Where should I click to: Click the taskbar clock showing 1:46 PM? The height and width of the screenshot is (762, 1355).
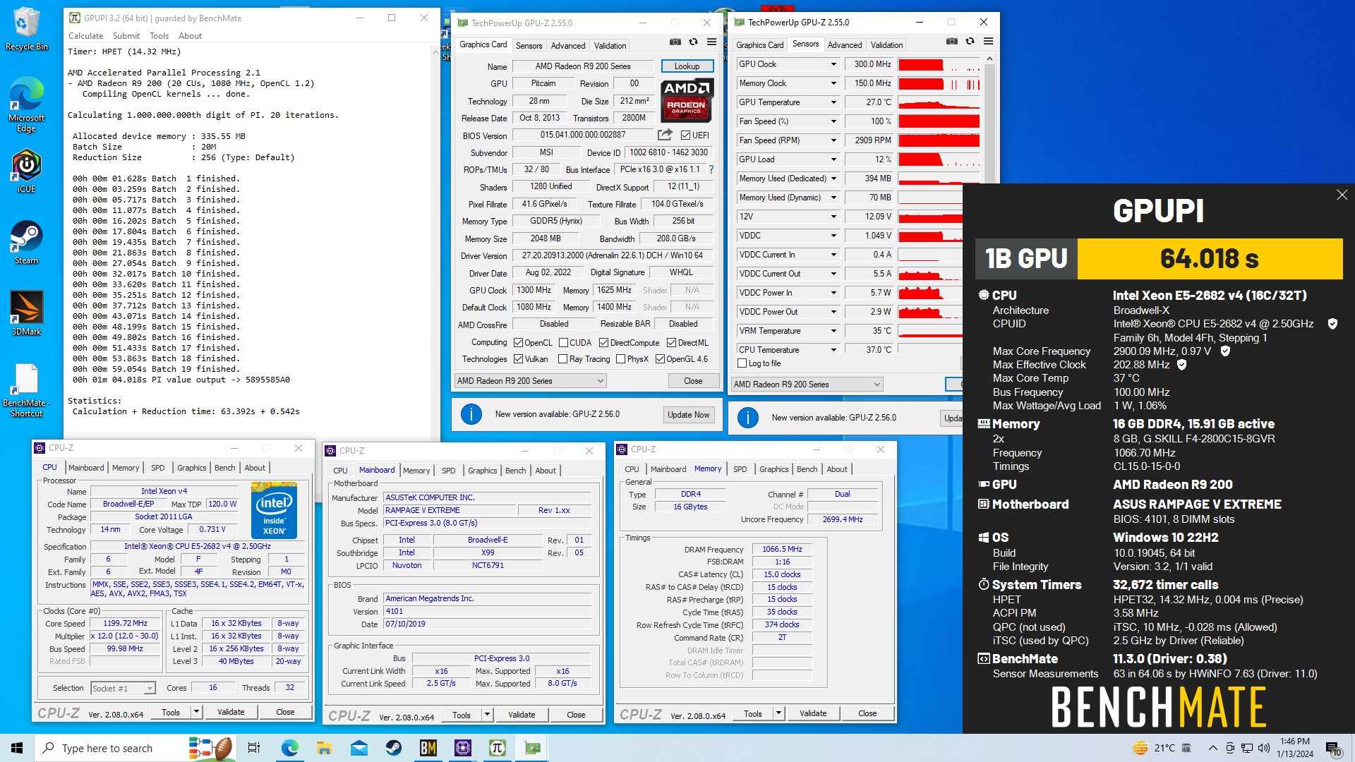click(x=1295, y=748)
